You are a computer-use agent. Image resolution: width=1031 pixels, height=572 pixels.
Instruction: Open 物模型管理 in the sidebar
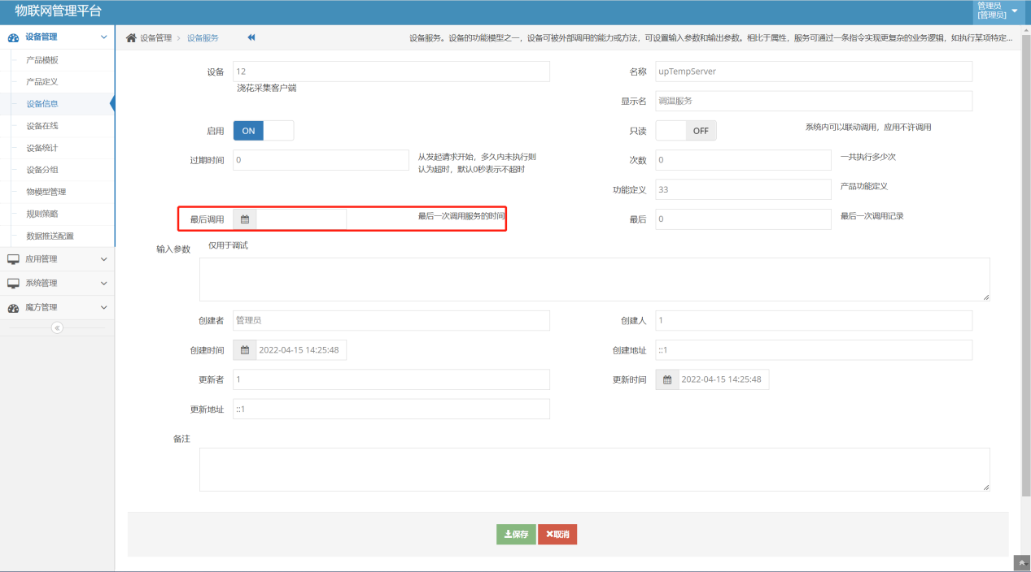[x=46, y=192]
